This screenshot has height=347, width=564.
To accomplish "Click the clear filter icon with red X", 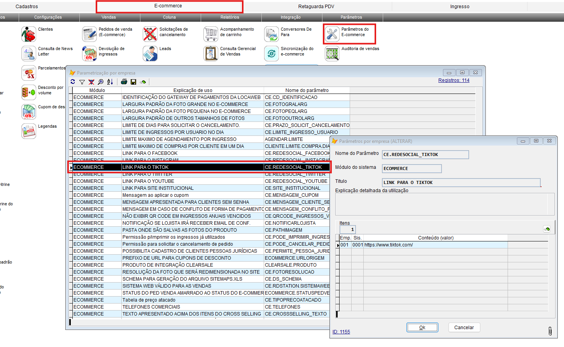I will point(91,82).
